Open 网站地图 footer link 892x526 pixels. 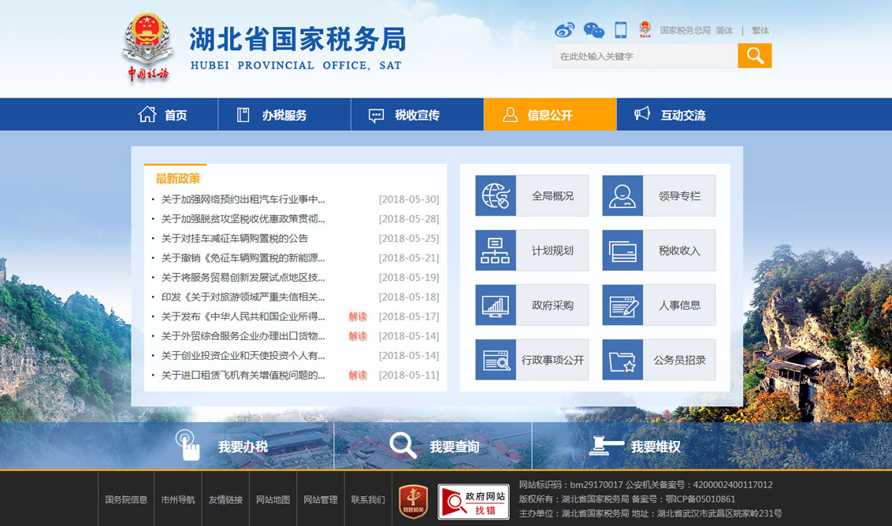tap(273, 499)
